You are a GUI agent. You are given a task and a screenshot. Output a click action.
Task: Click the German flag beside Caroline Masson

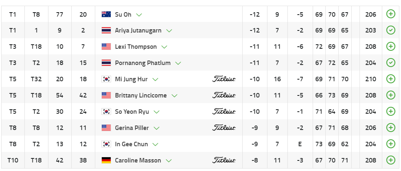106,160
